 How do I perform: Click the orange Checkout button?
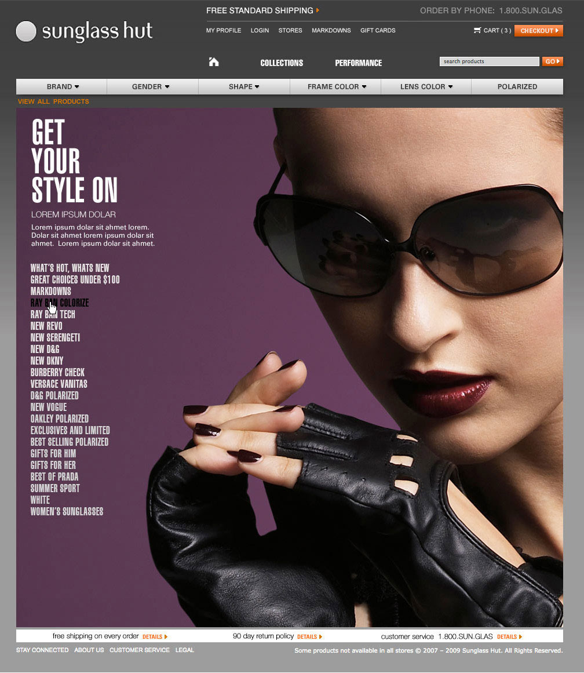pyautogui.click(x=538, y=31)
